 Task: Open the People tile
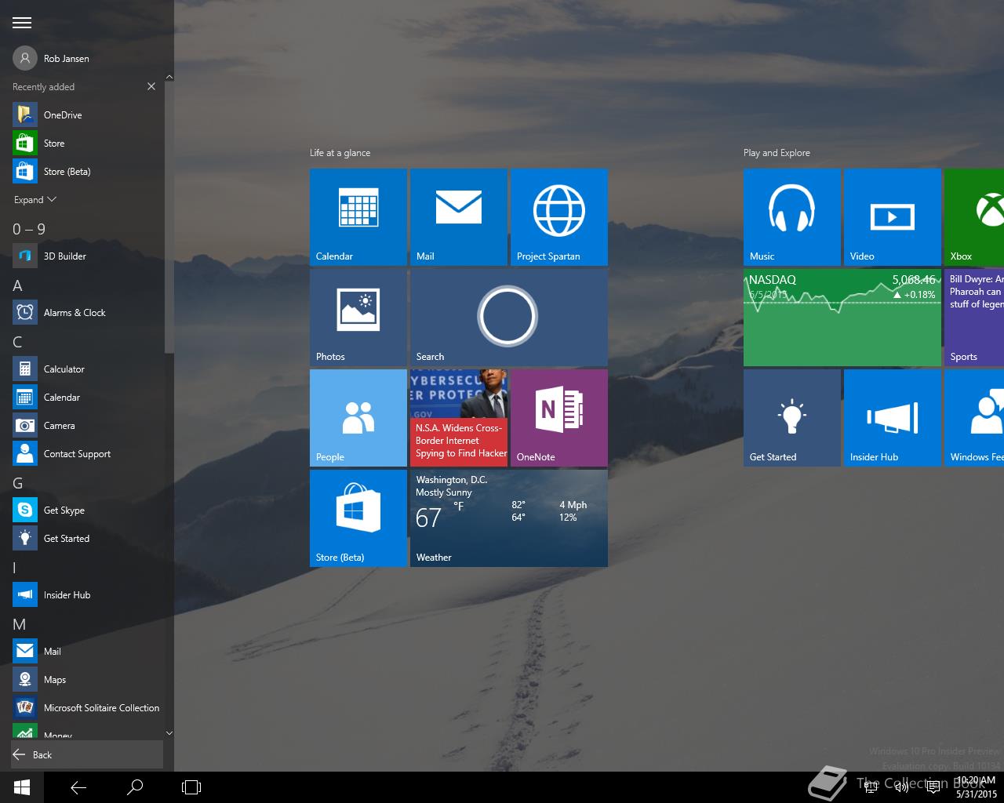point(358,418)
